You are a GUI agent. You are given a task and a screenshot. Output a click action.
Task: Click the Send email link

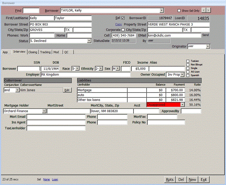205,35
